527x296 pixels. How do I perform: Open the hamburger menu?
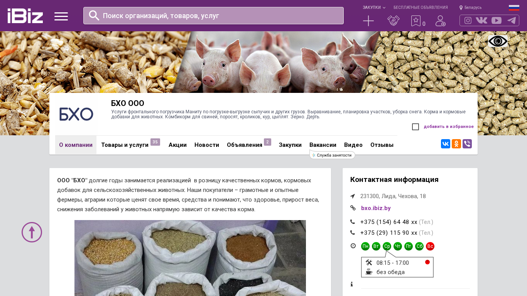(x=61, y=16)
